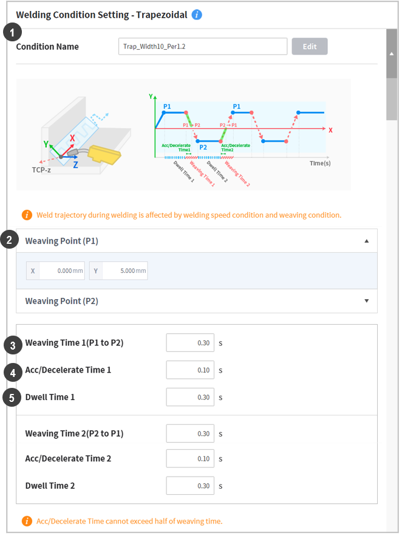This screenshot has height=535, width=402.
Task: Click the vertical scrollbar track
Action: tap(392, 304)
